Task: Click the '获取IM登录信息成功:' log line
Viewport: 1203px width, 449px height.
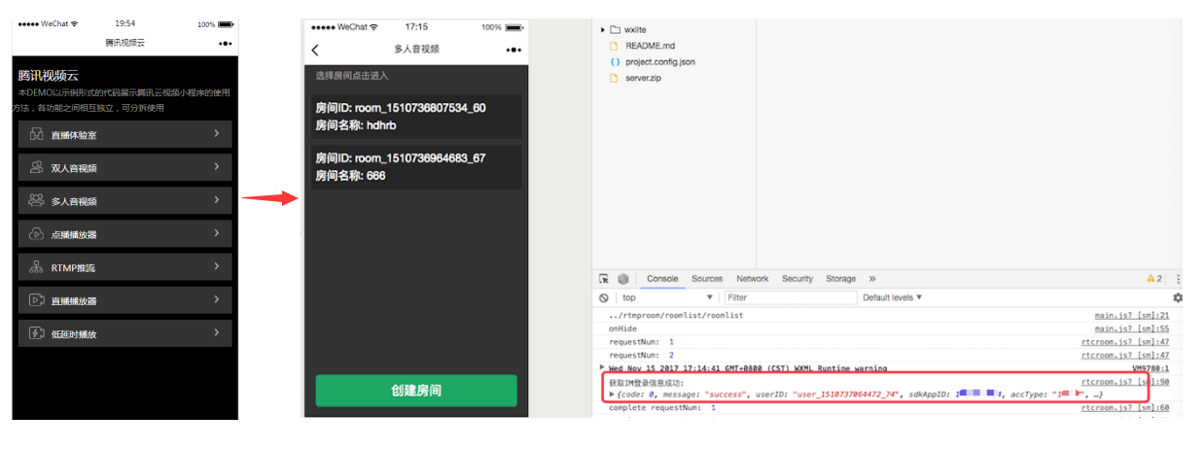Action: [646, 383]
